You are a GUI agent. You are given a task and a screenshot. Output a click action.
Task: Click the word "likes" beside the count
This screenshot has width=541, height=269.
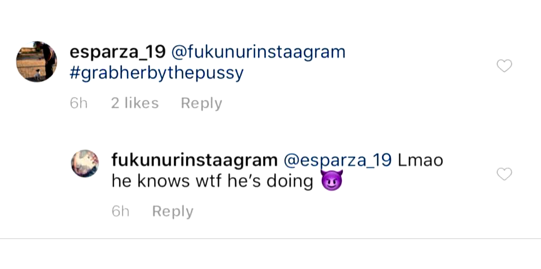(x=141, y=103)
